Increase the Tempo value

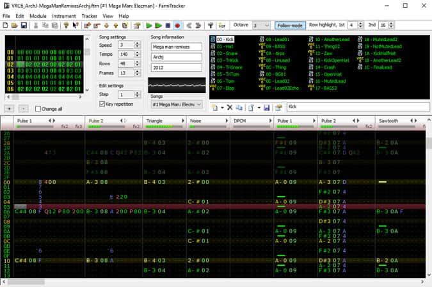click(x=137, y=53)
